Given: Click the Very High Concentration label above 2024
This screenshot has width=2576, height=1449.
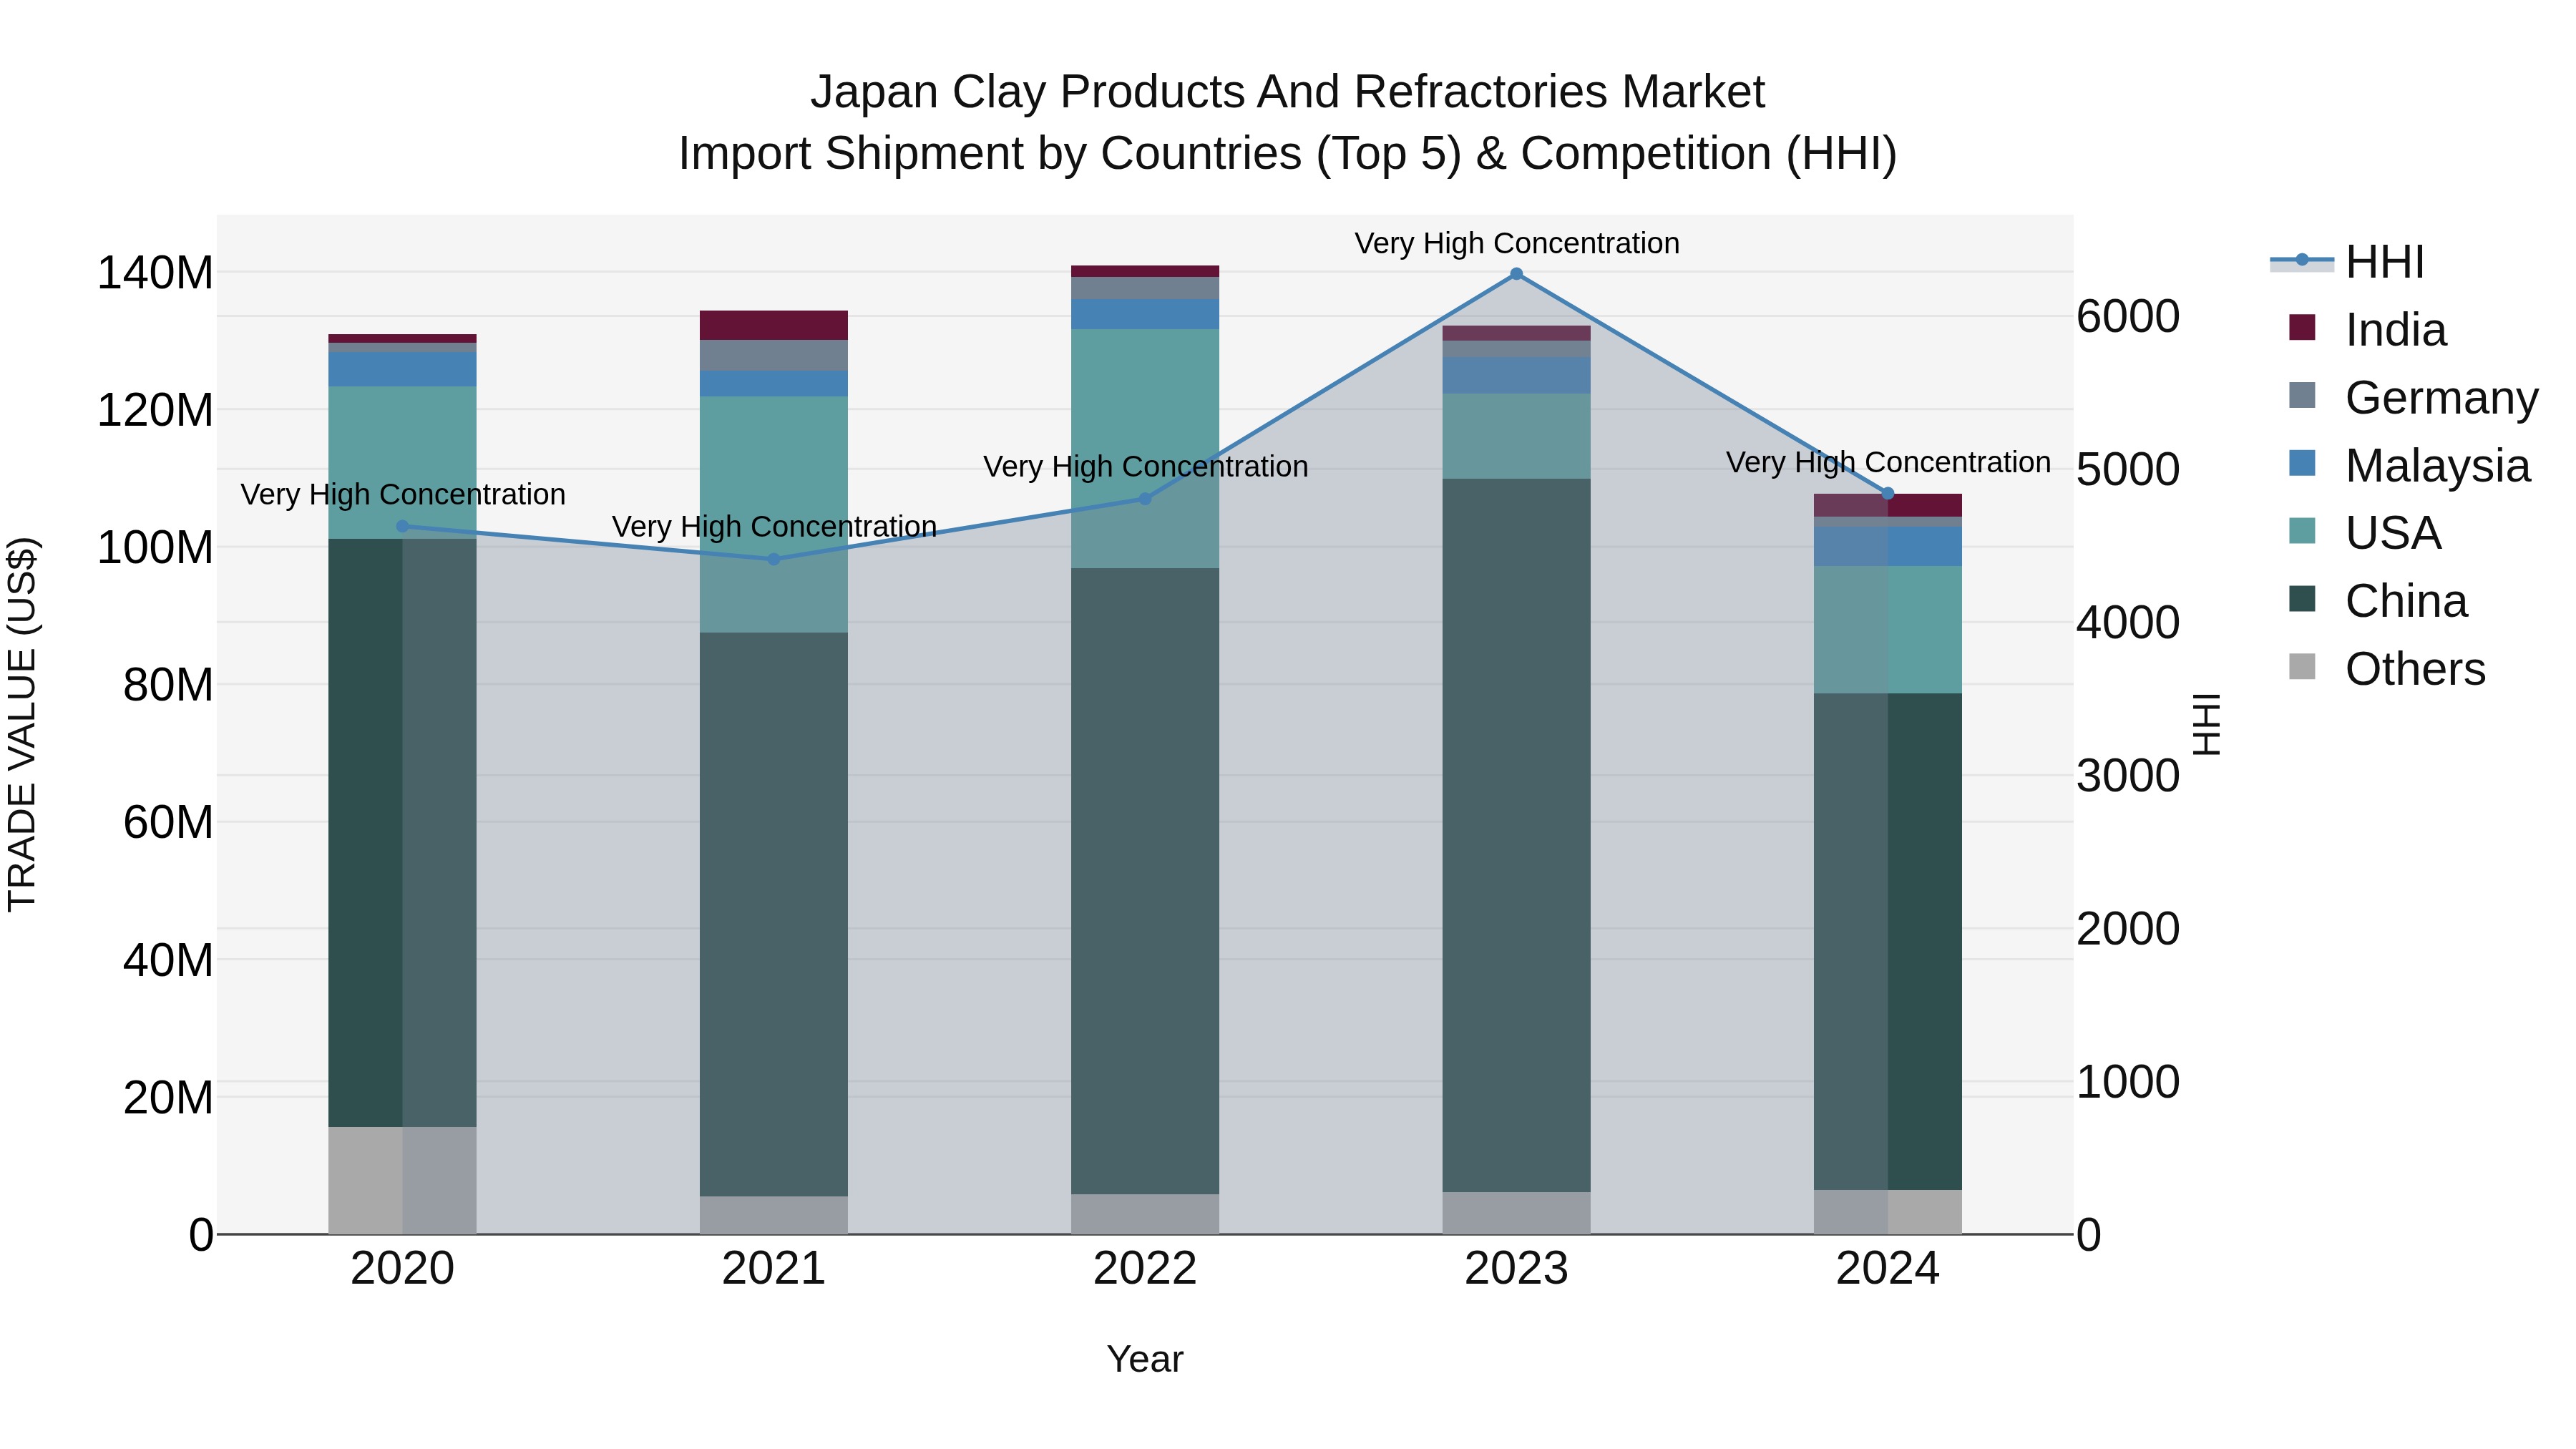Looking at the screenshot, I should [1888, 462].
